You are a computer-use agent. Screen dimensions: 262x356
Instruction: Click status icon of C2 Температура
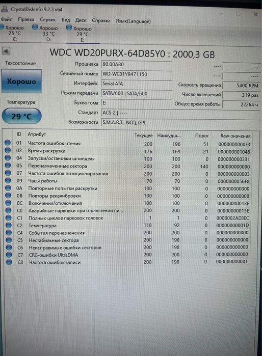pyautogui.click(x=9, y=225)
